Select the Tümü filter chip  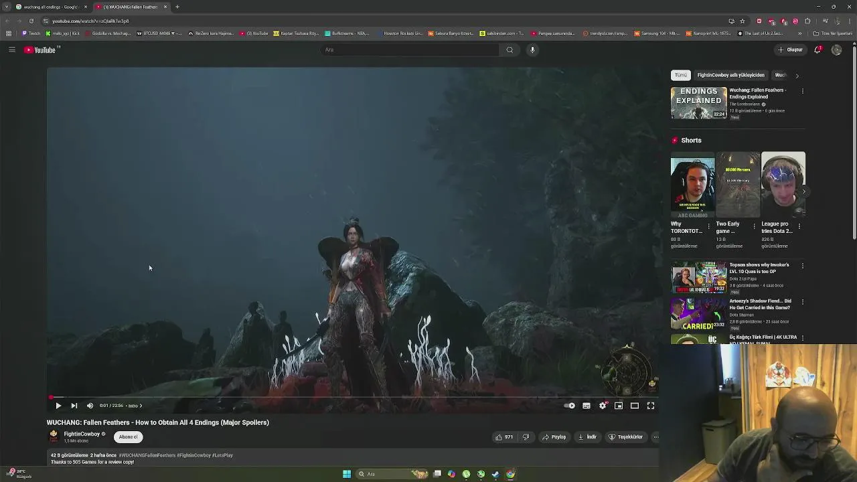coord(681,75)
